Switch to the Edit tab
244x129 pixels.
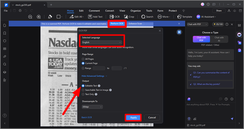pos(81,11)
